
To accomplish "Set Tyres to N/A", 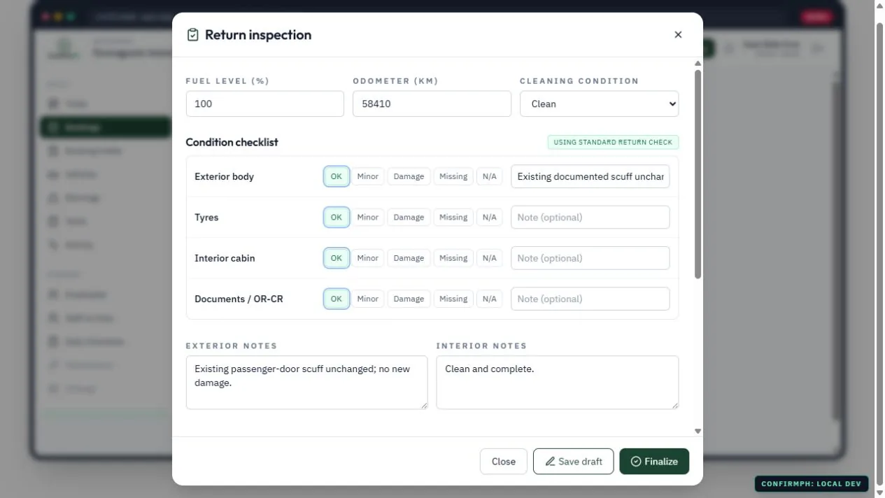I will coord(489,218).
